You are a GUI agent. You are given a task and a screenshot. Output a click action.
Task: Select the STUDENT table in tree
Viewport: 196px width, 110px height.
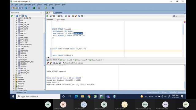[23, 64]
